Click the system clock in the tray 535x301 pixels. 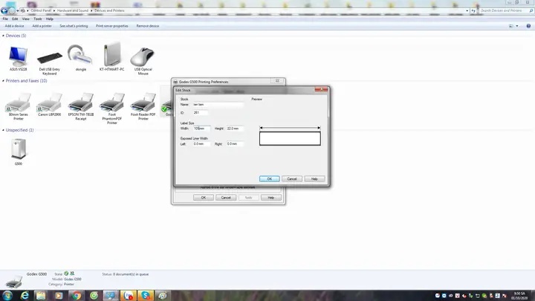coord(519,296)
